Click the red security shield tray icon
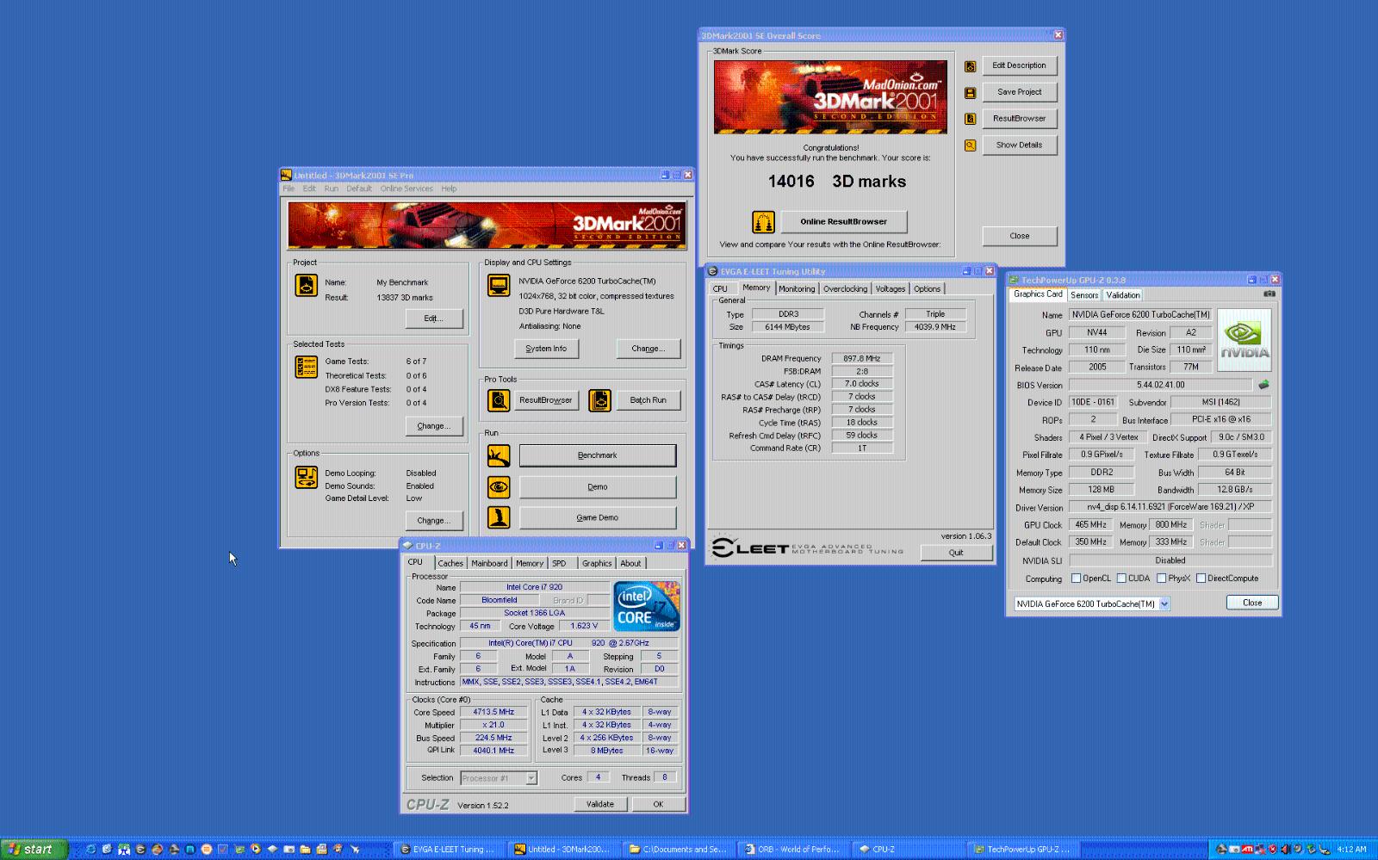 click(x=1272, y=849)
